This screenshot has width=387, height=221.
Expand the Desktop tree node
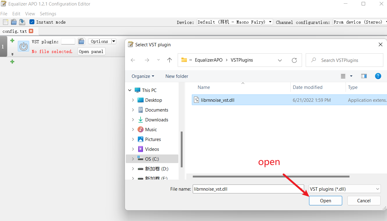click(133, 100)
